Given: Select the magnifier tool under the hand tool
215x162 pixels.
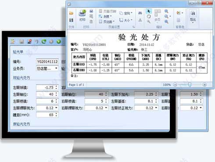Looking at the screenshot, I should pyautogui.click(x=149, y=22).
